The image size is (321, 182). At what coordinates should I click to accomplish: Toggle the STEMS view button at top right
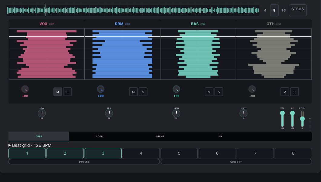pyautogui.click(x=298, y=10)
